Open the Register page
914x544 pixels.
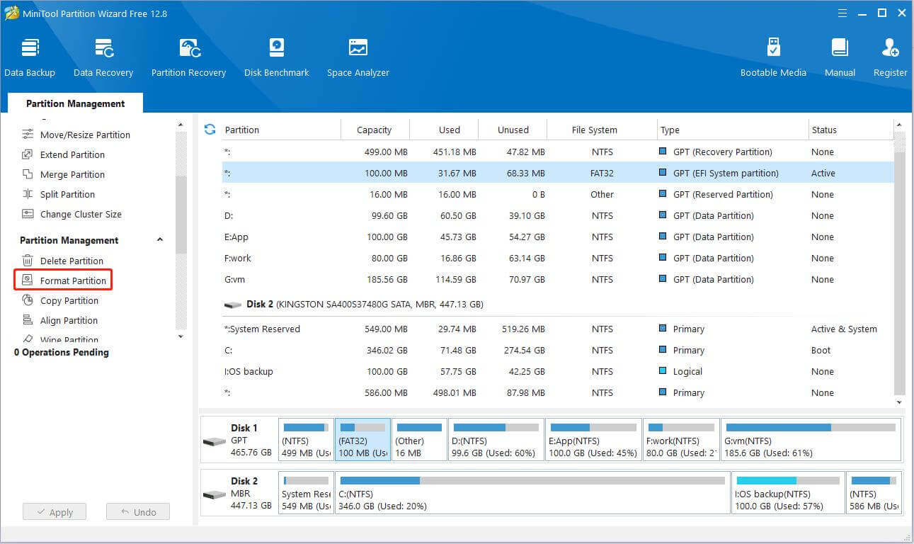pos(890,55)
